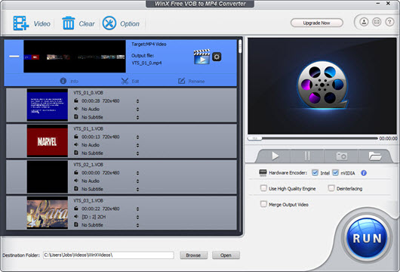Click the VTS_01_0.mp4 output file name
Viewport: 400px width, 272px height.
click(146, 63)
